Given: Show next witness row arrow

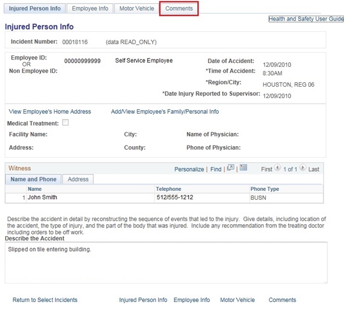Looking at the screenshot, I should point(303,169).
